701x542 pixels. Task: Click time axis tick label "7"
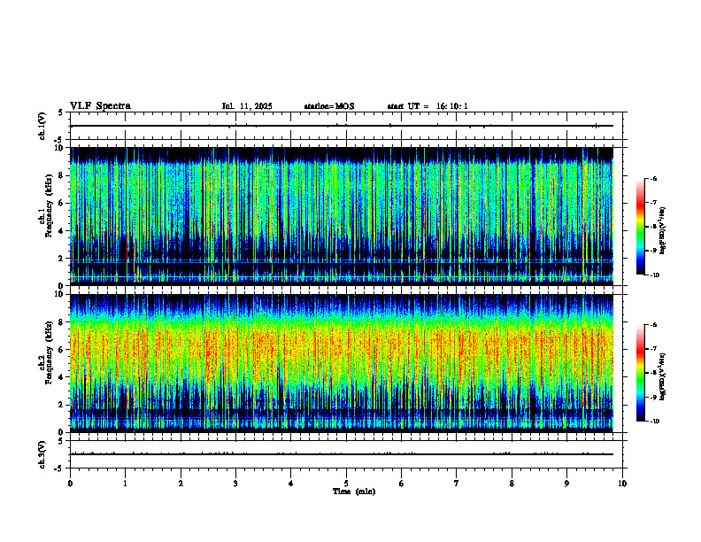click(x=457, y=484)
